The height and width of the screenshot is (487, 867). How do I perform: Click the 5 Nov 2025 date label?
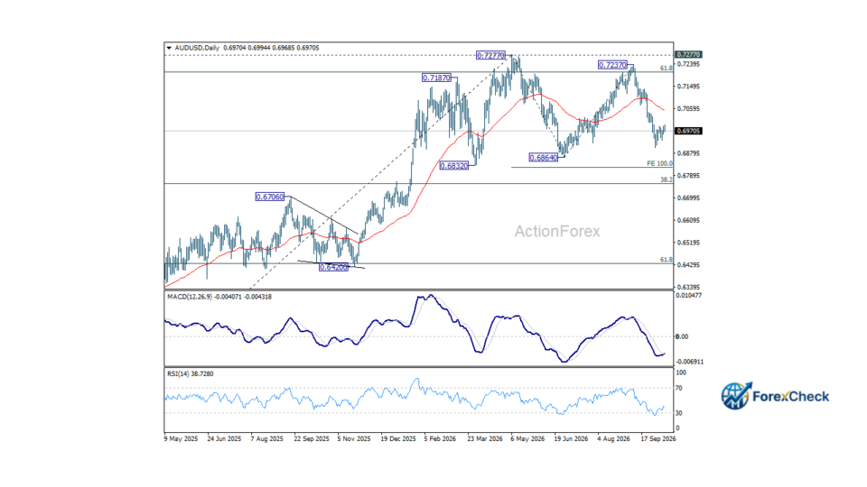[354, 439]
